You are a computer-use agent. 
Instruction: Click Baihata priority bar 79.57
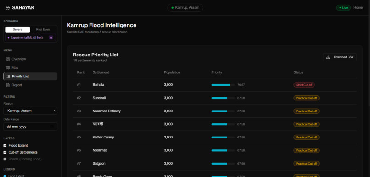coord(223,85)
